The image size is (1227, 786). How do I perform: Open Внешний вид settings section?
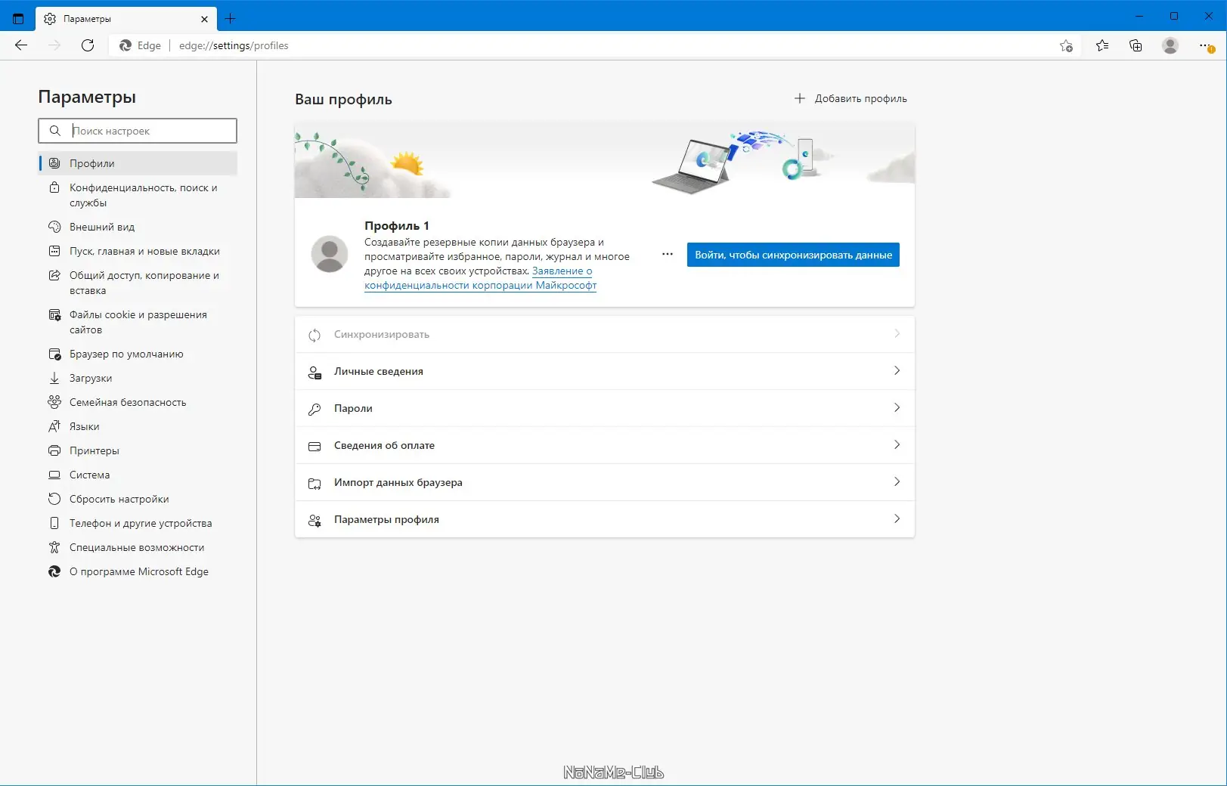tap(138, 227)
